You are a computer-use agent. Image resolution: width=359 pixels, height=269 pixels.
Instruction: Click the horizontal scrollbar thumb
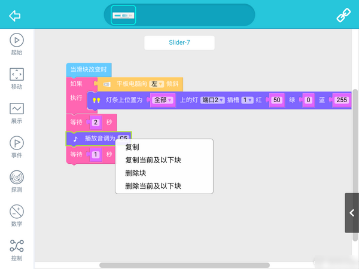click(x=184, y=265)
